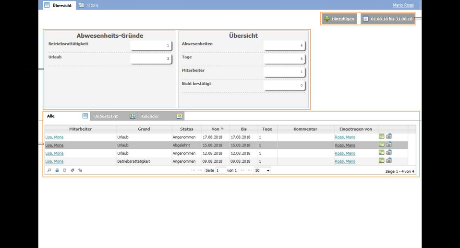Sort by the Kommentar column header

point(305,129)
